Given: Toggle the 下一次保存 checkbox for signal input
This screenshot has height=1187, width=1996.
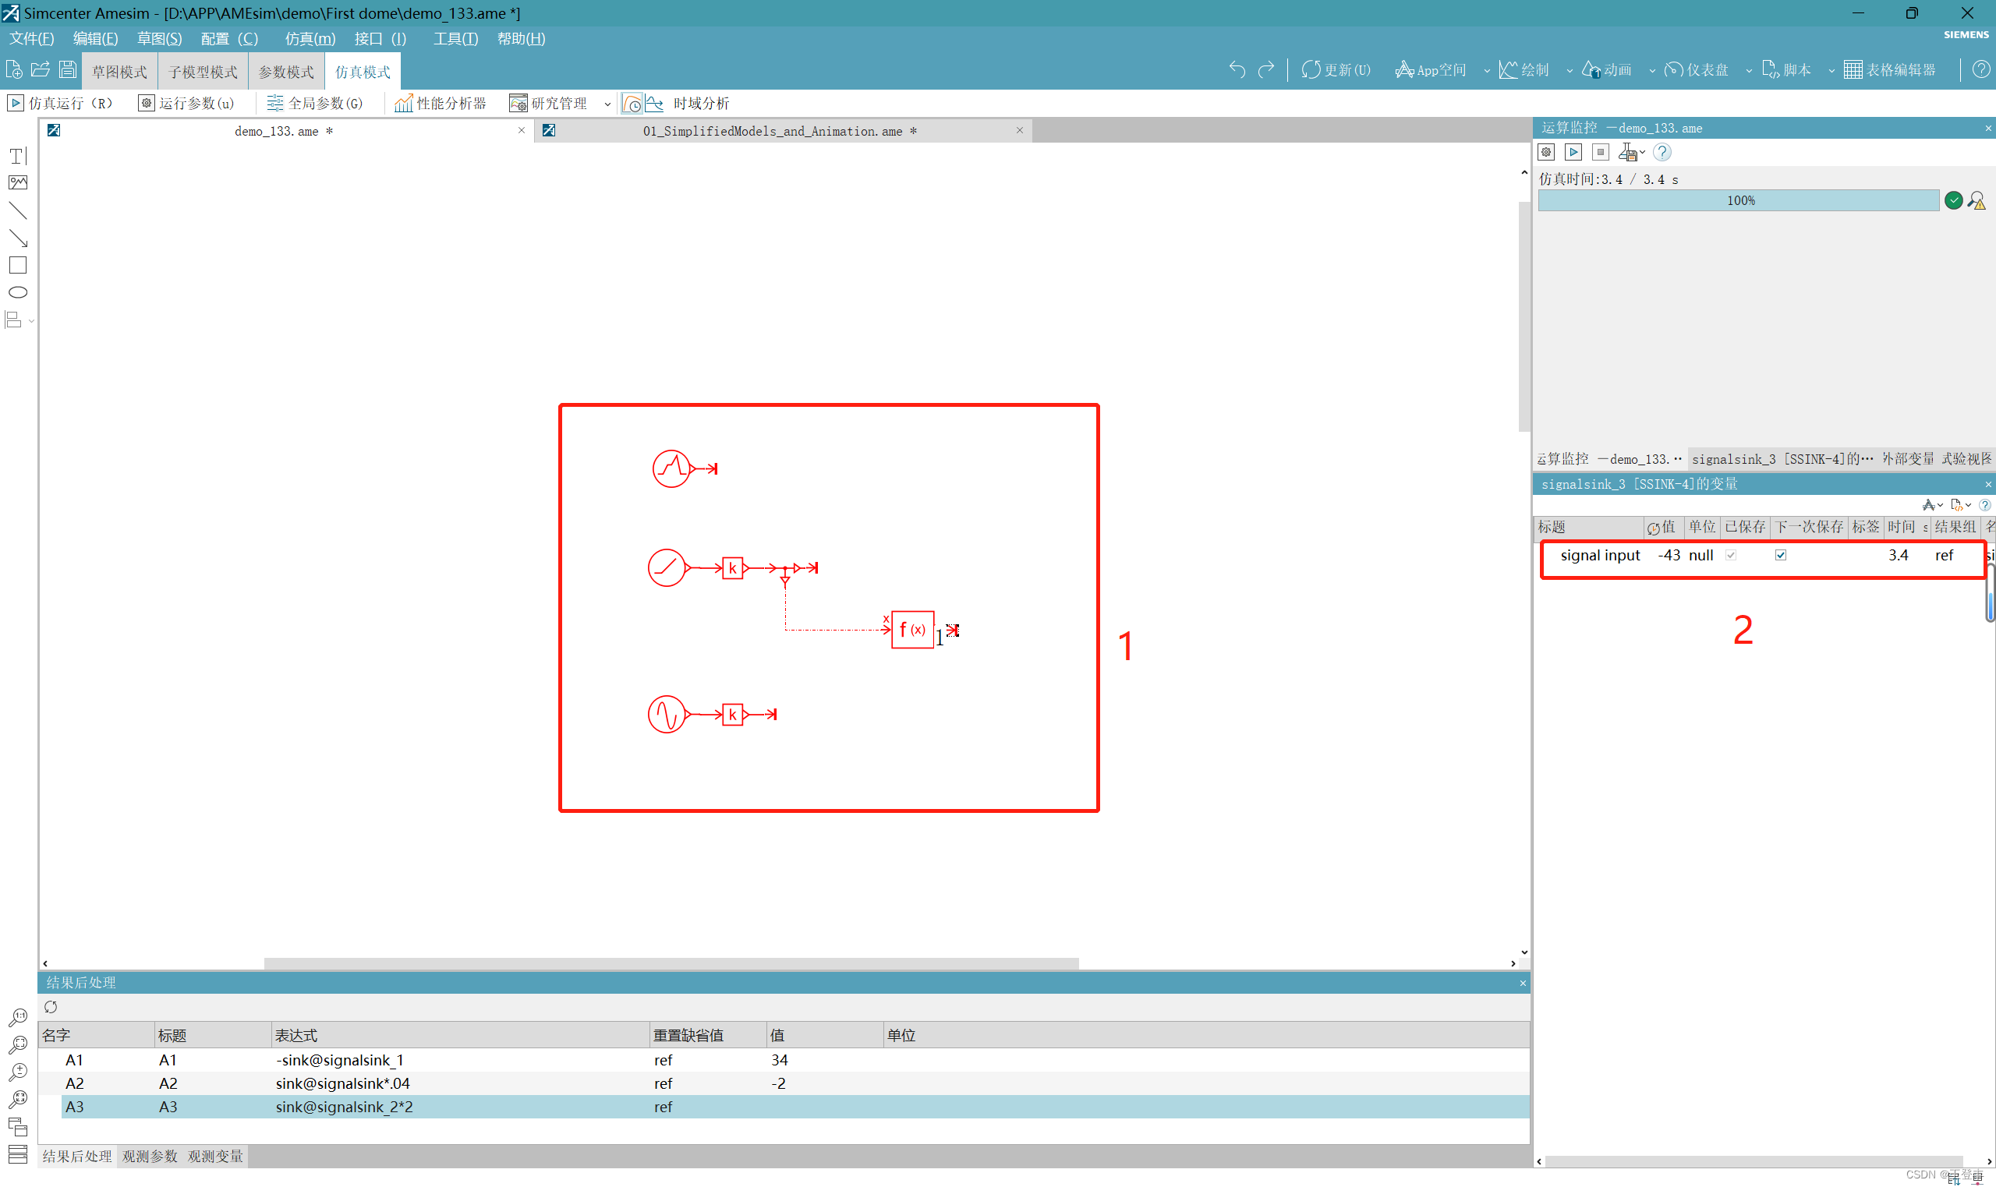Looking at the screenshot, I should 1781,555.
